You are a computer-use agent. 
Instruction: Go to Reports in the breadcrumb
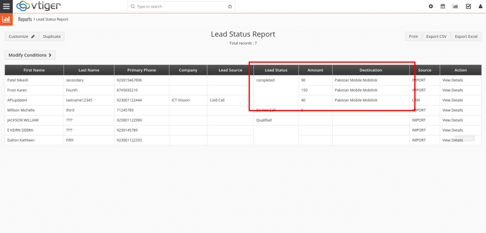[25, 19]
